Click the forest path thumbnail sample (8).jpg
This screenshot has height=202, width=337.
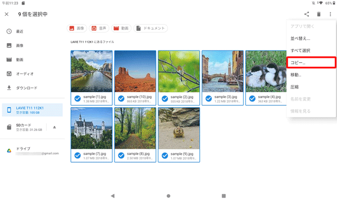(135, 128)
